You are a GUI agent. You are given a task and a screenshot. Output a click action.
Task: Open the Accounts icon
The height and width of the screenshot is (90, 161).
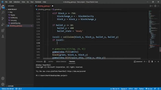click(x=3, y=78)
